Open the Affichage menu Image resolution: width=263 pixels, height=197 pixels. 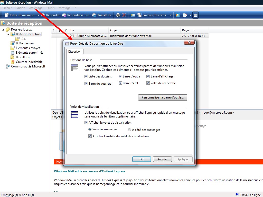pos(36,8)
